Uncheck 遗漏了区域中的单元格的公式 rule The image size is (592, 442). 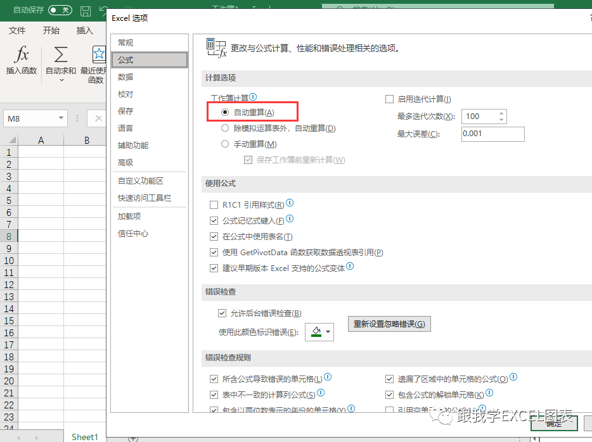[x=389, y=379]
